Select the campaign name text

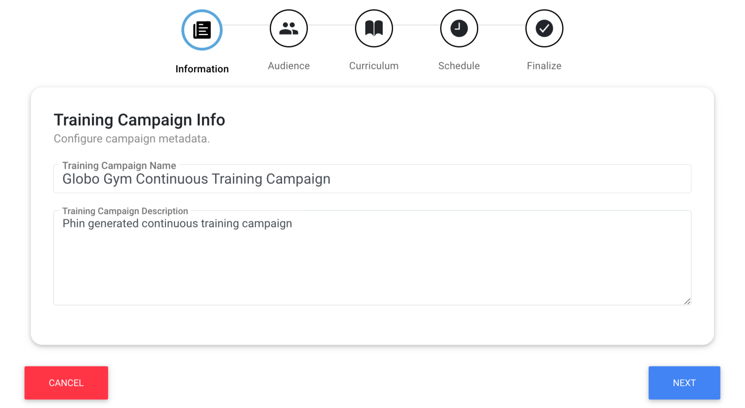tap(196, 179)
